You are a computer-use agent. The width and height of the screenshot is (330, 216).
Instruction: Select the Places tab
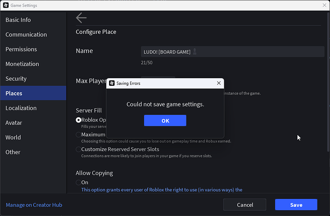(33, 93)
